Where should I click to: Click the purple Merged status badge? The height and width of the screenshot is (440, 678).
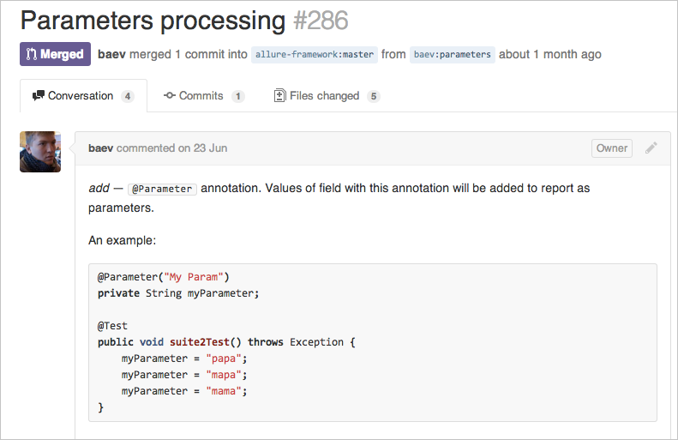pyautogui.click(x=55, y=54)
